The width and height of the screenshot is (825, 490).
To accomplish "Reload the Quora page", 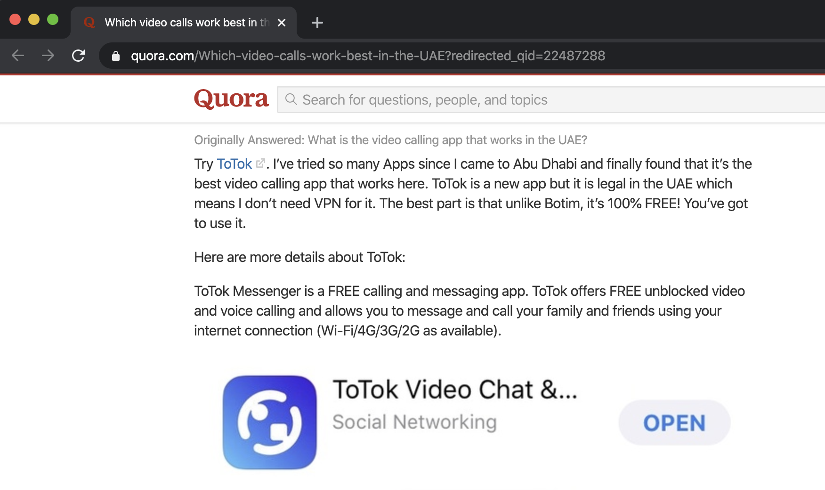I will pos(78,56).
